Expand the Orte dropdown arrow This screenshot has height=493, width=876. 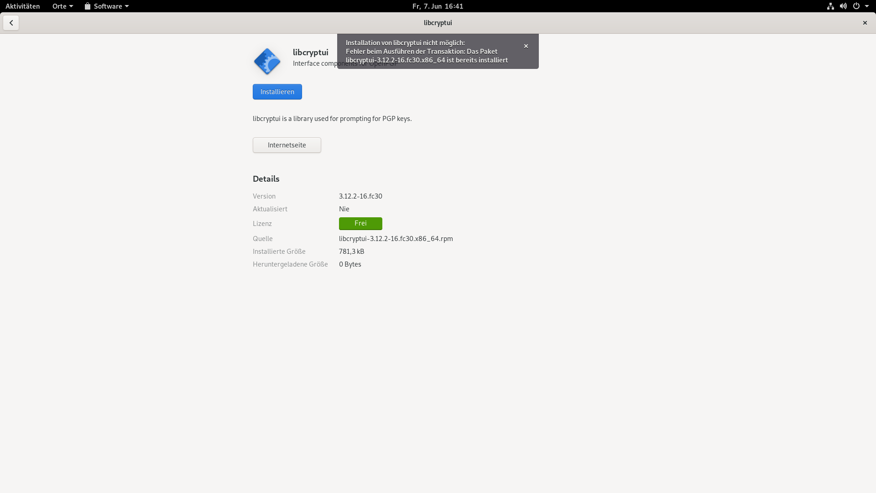click(x=71, y=6)
